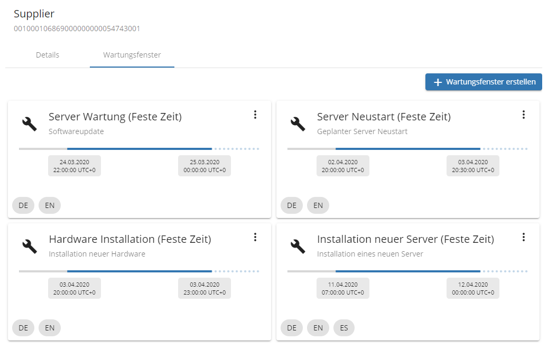
Task: Click end time 03.04.2020 20:30:00 UTC+0
Action: pos(473,166)
